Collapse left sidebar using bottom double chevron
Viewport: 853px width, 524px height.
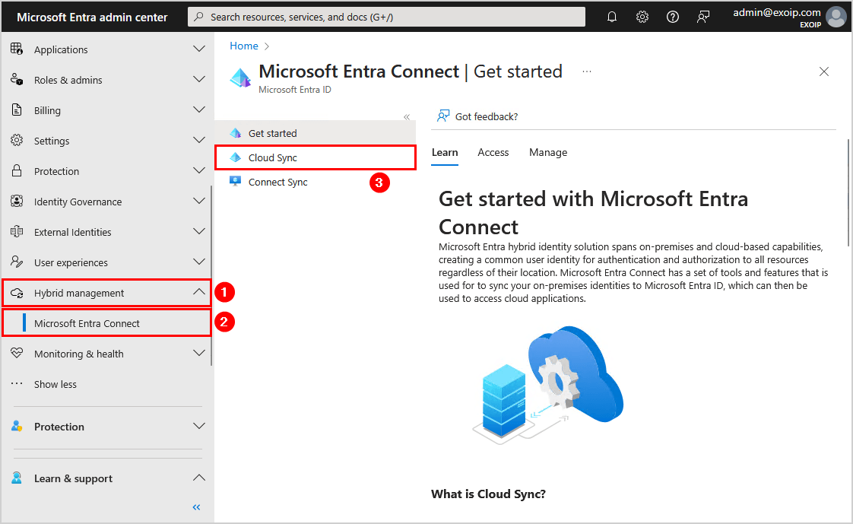pos(196,507)
